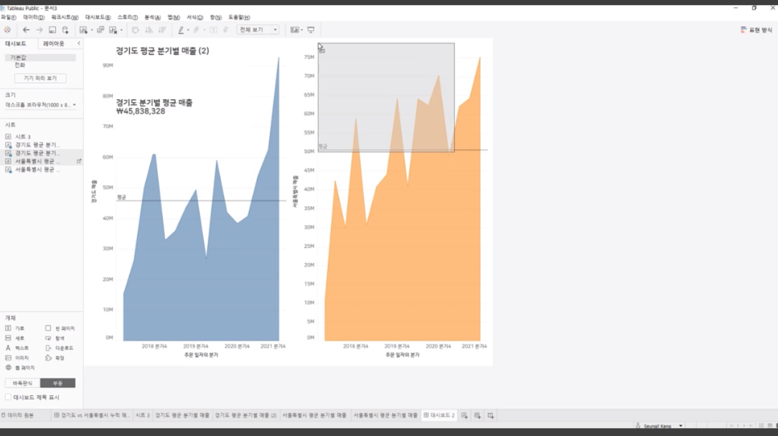The height and width of the screenshot is (436, 778).
Task: Duplicate the sheet toolbar icon
Action: [x=100, y=29]
